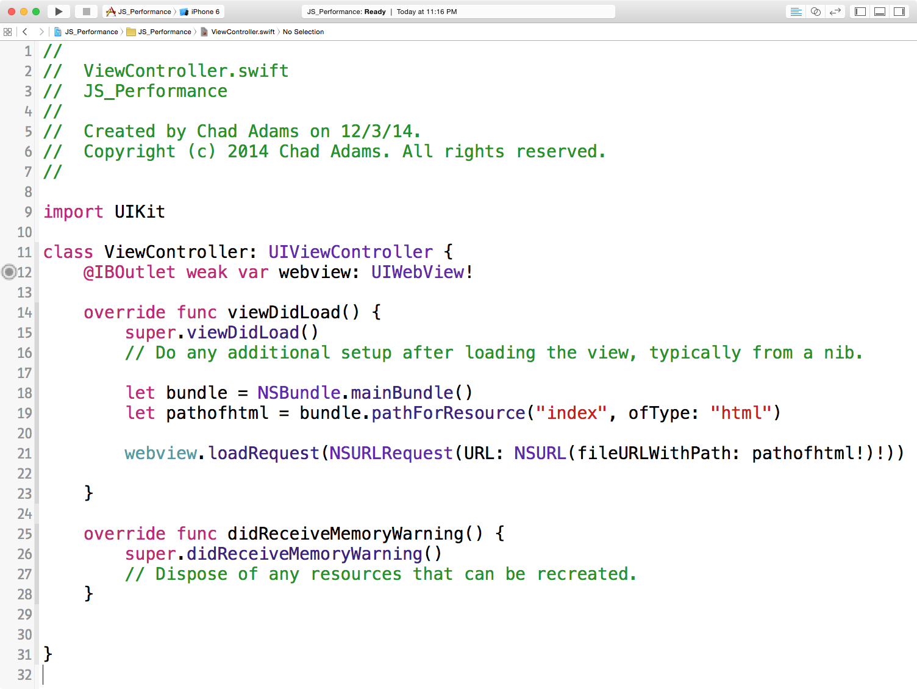Image resolution: width=917 pixels, height=689 pixels.
Task: Open JS_Performance folder in jump bar
Action: [159, 32]
